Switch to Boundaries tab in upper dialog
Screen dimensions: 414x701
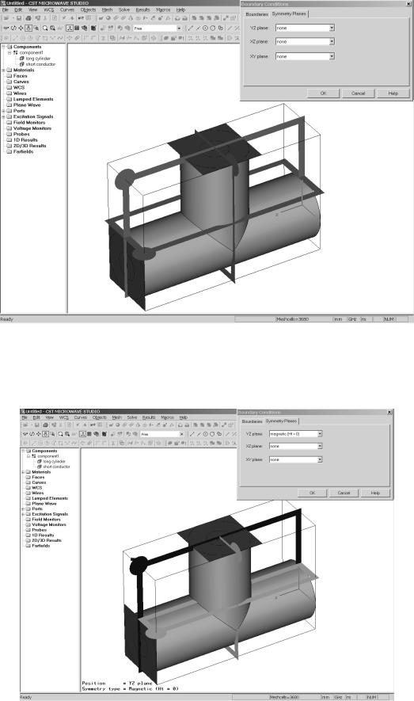coord(256,14)
